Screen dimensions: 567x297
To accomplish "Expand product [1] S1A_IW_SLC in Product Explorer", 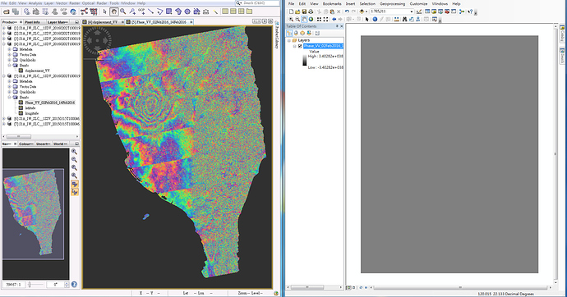I will [x=4, y=28].
